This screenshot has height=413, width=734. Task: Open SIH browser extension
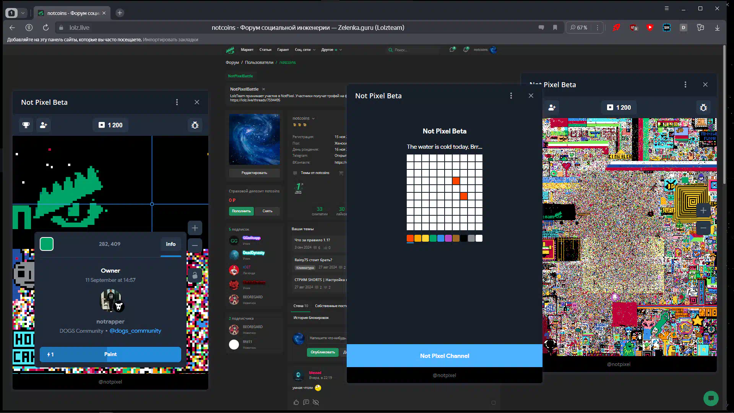[x=667, y=28]
